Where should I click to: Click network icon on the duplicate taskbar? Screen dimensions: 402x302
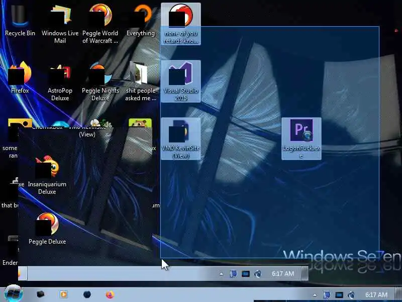point(245,274)
